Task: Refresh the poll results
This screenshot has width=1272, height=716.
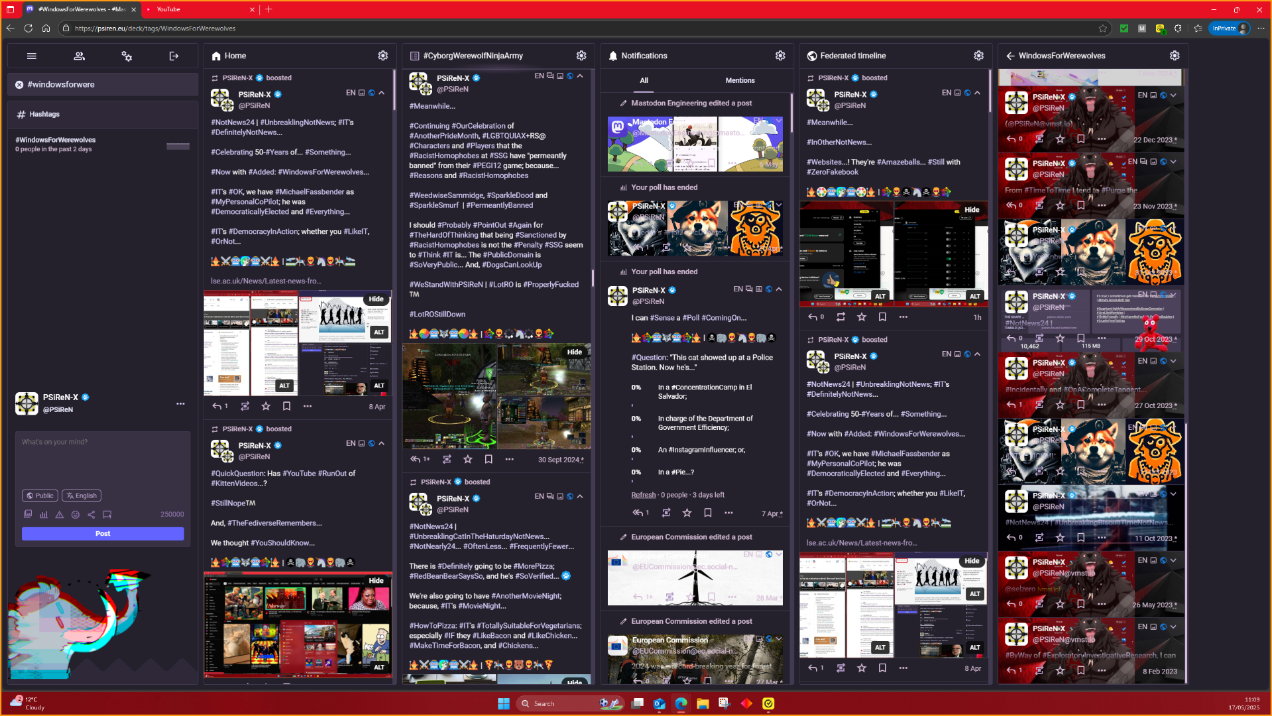Action: pyautogui.click(x=643, y=495)
